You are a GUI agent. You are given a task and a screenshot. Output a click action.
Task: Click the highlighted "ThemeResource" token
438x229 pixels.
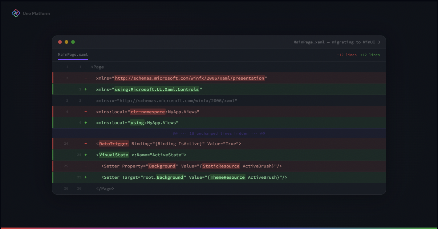(x=227, y=177)
